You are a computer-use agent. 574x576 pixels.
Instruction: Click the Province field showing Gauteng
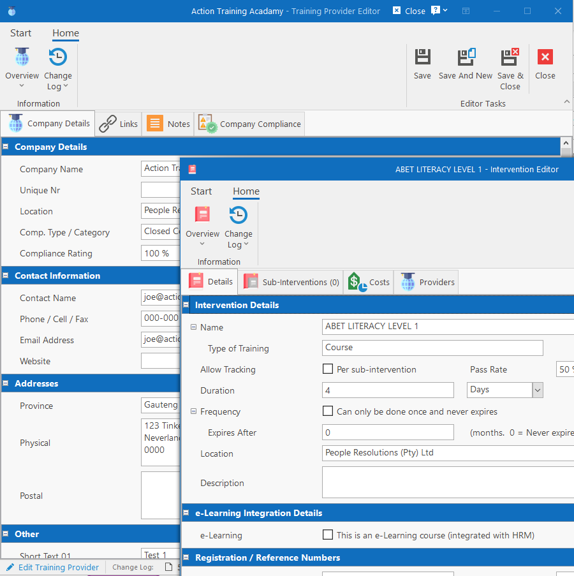pyautogui.click(x=161, y=405)
